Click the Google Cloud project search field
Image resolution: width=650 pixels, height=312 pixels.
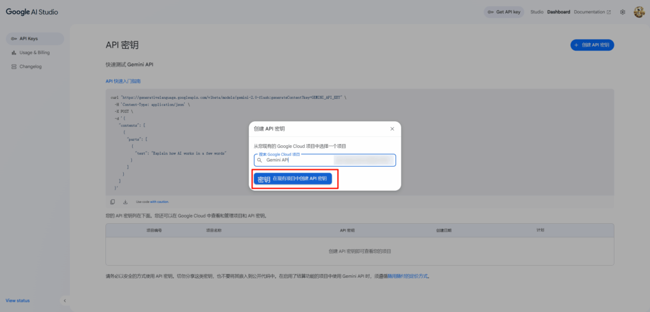pos(325,160)
